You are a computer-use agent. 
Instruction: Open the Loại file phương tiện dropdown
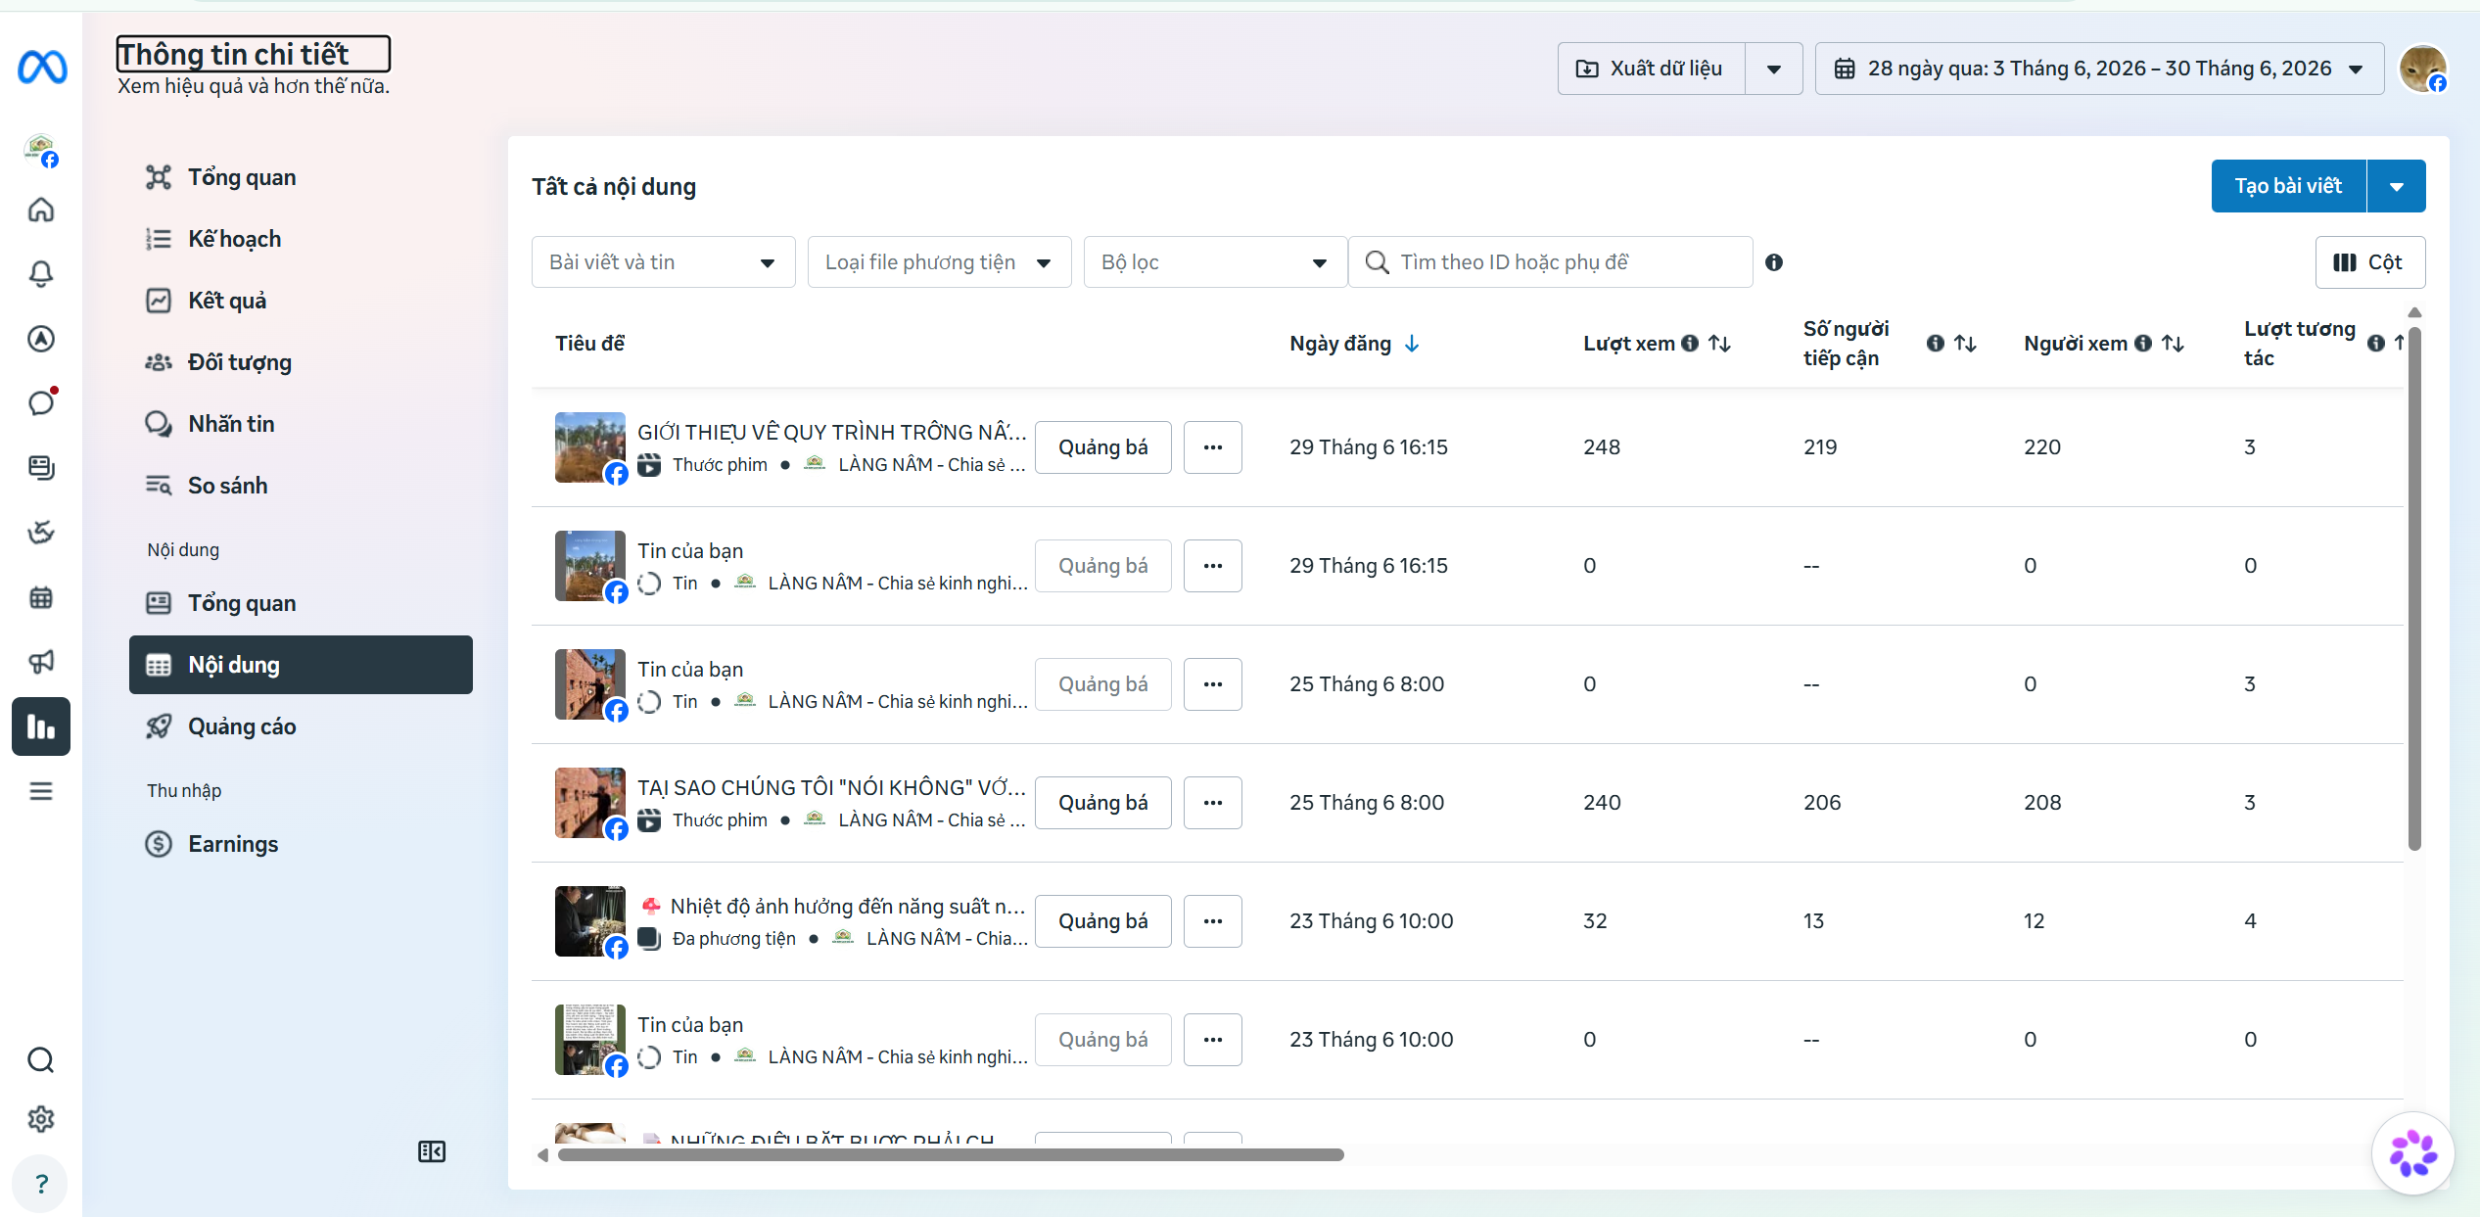(x=939, y=262)
